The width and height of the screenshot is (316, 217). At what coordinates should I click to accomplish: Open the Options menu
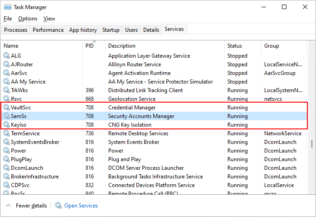point(28,19)
